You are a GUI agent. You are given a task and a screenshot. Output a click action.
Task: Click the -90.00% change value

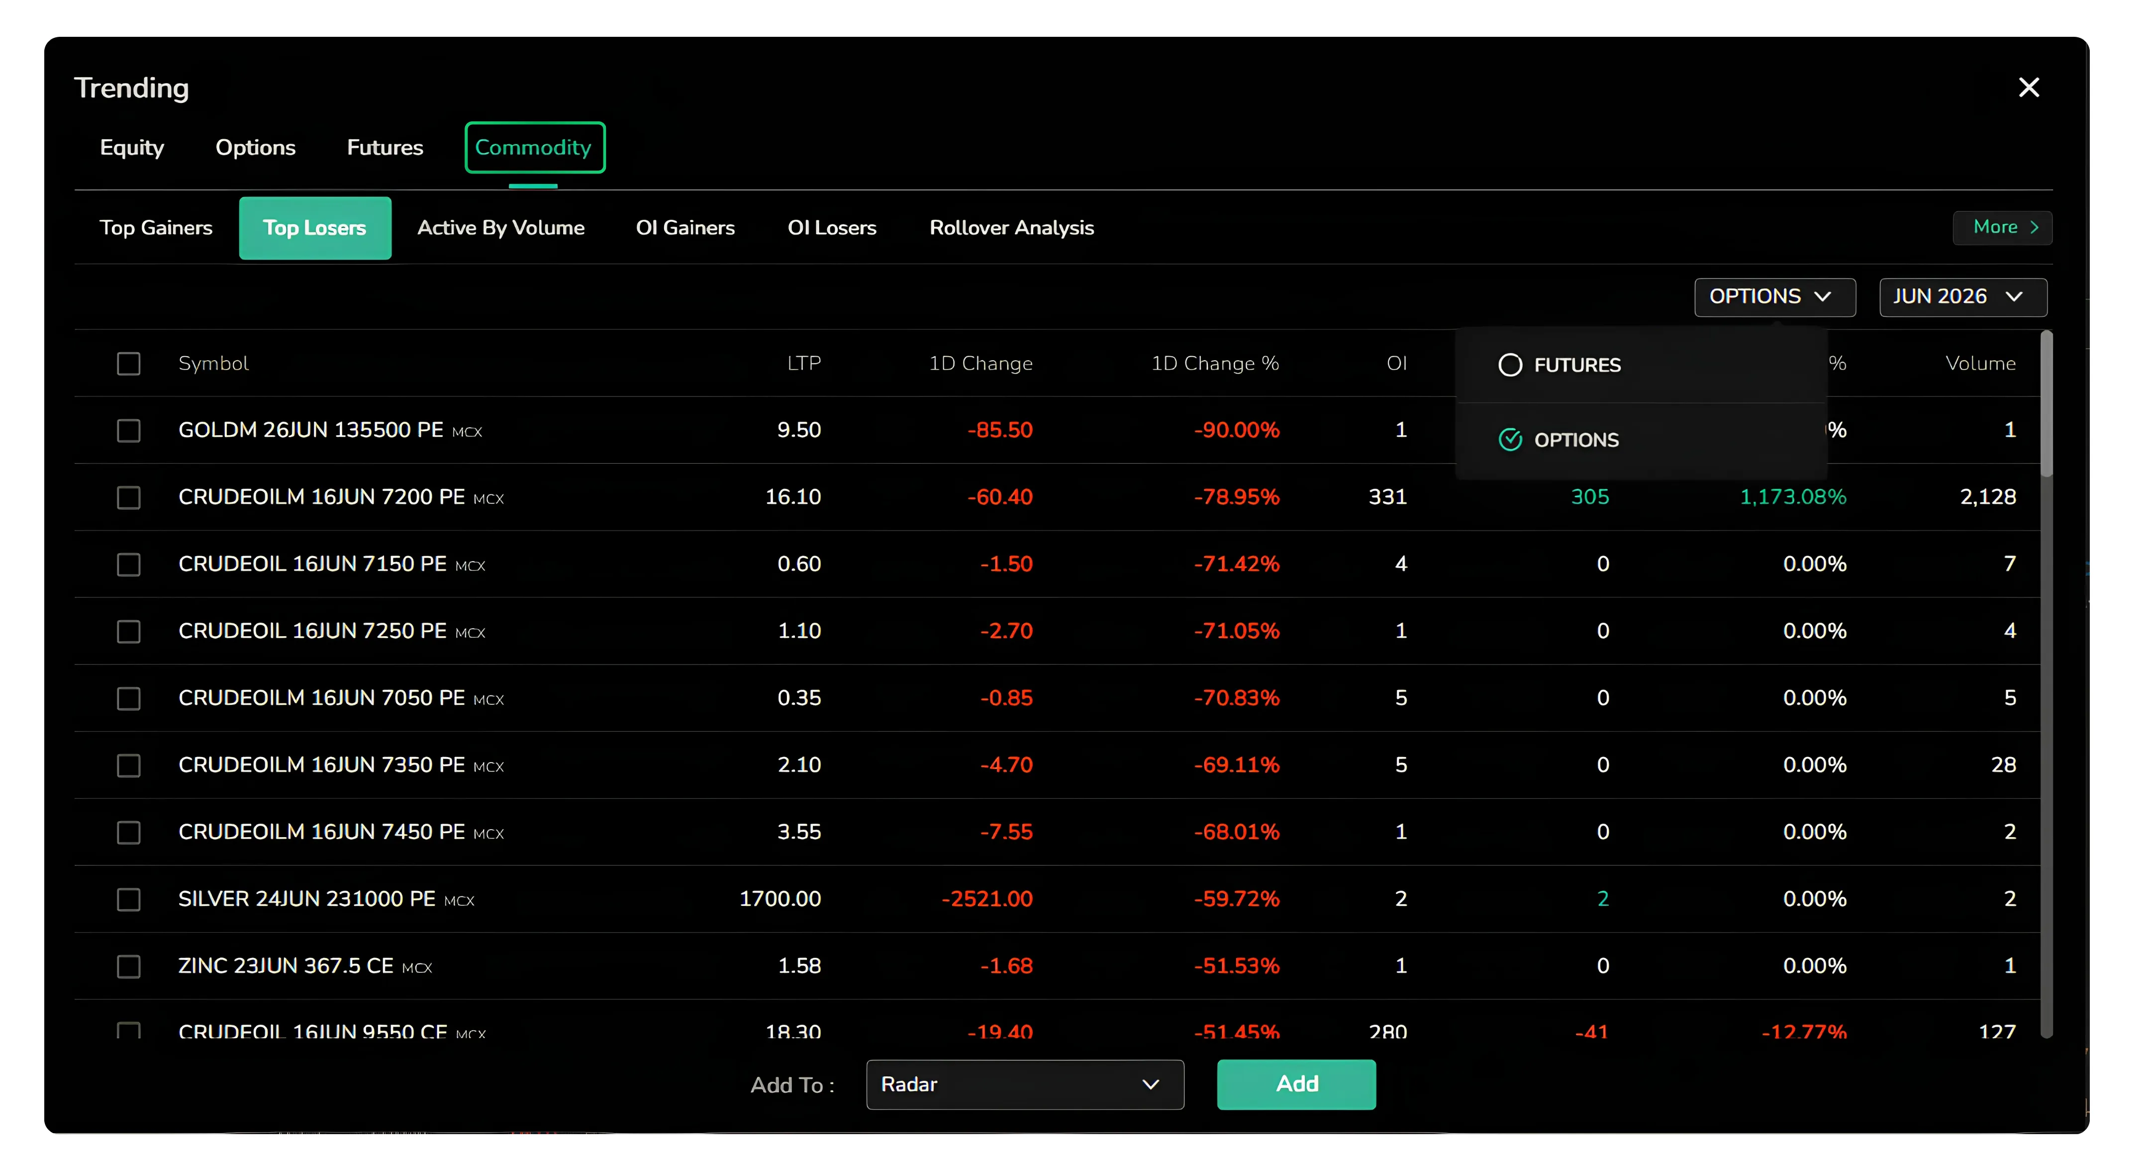pos(1236,430)
